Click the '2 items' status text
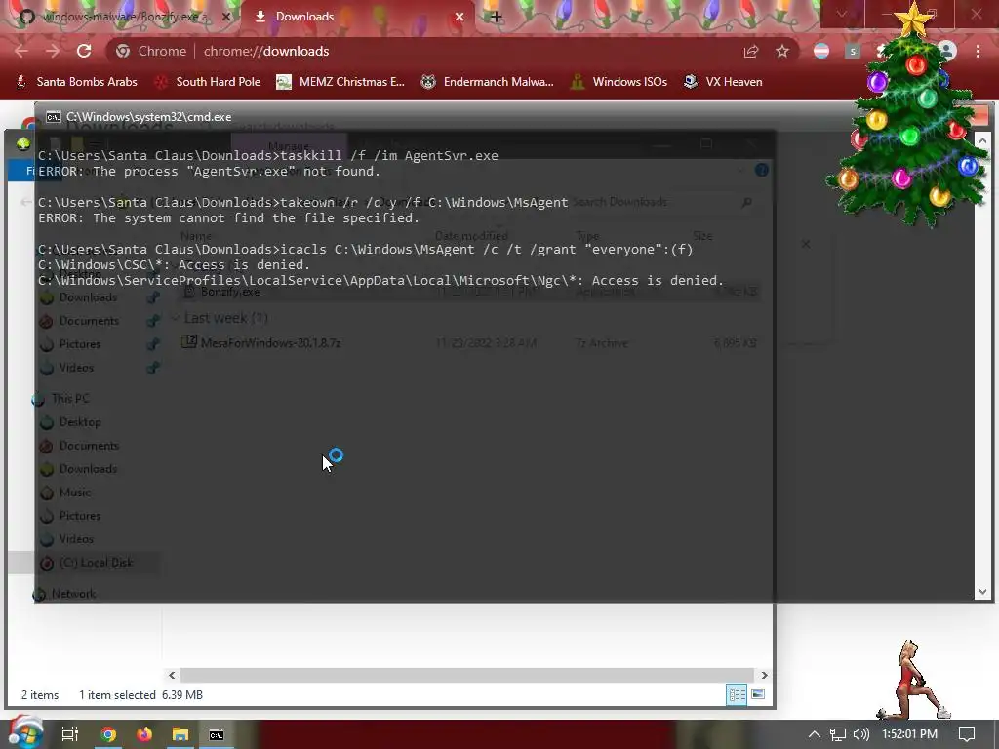Screen dimensions: 999x749 pos(40,694)
